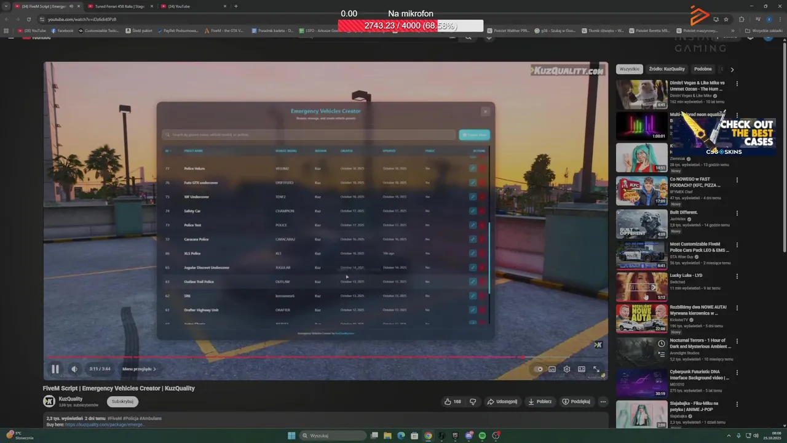
Task: Open the Windows Start menu
Action: pos(291,436)
